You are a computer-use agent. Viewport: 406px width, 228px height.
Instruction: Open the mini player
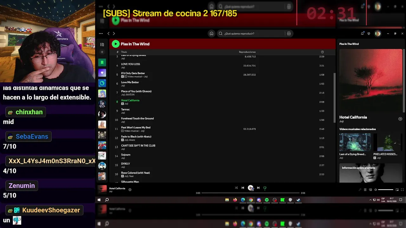pos(397,190)
